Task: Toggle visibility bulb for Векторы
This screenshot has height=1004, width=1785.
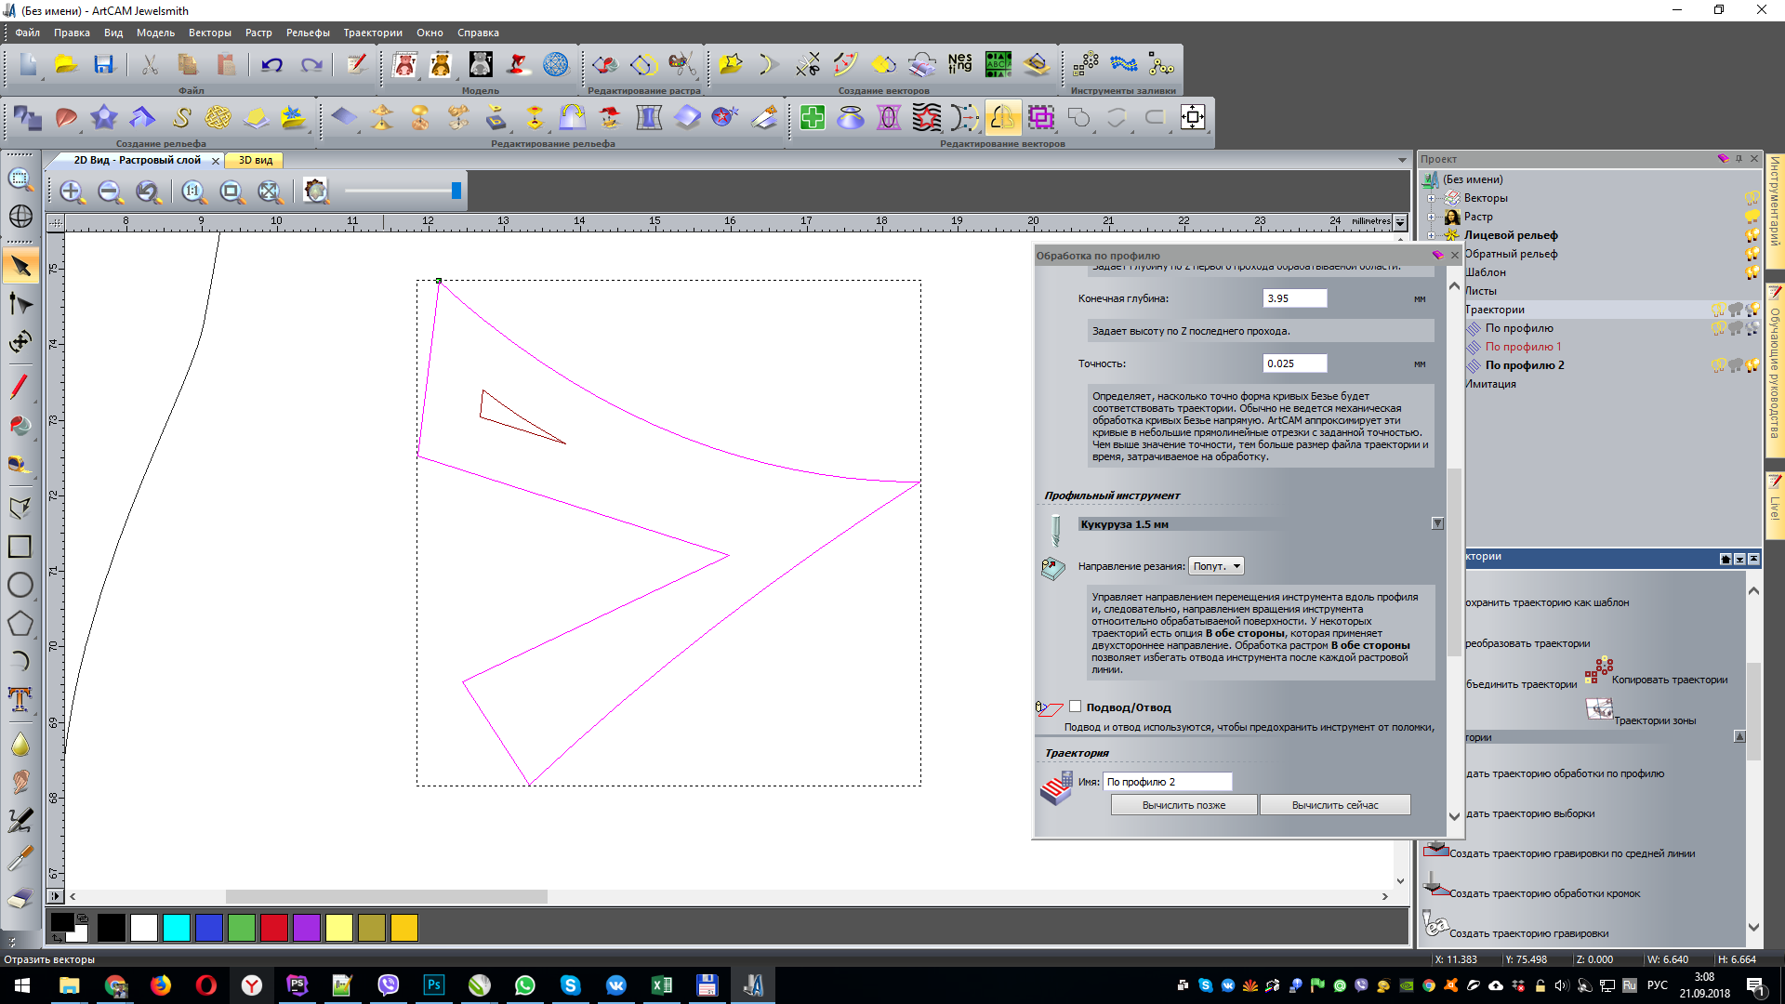Action: (1752, 198)
